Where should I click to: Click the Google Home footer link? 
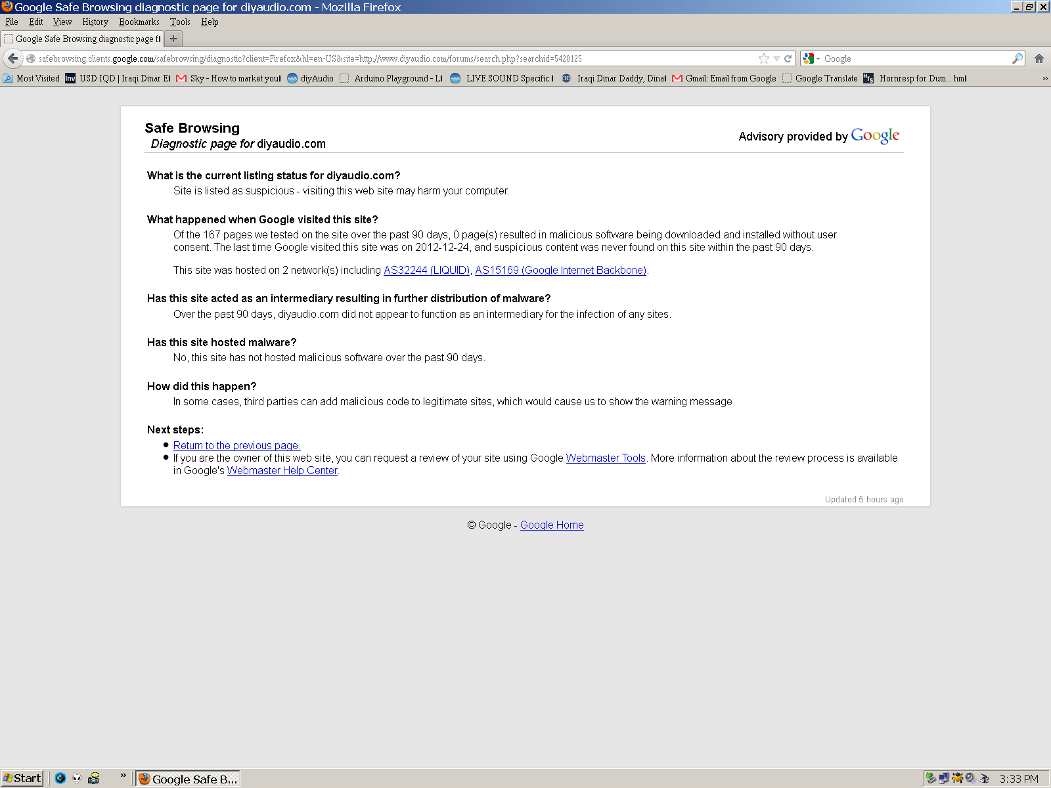point(552,525)
